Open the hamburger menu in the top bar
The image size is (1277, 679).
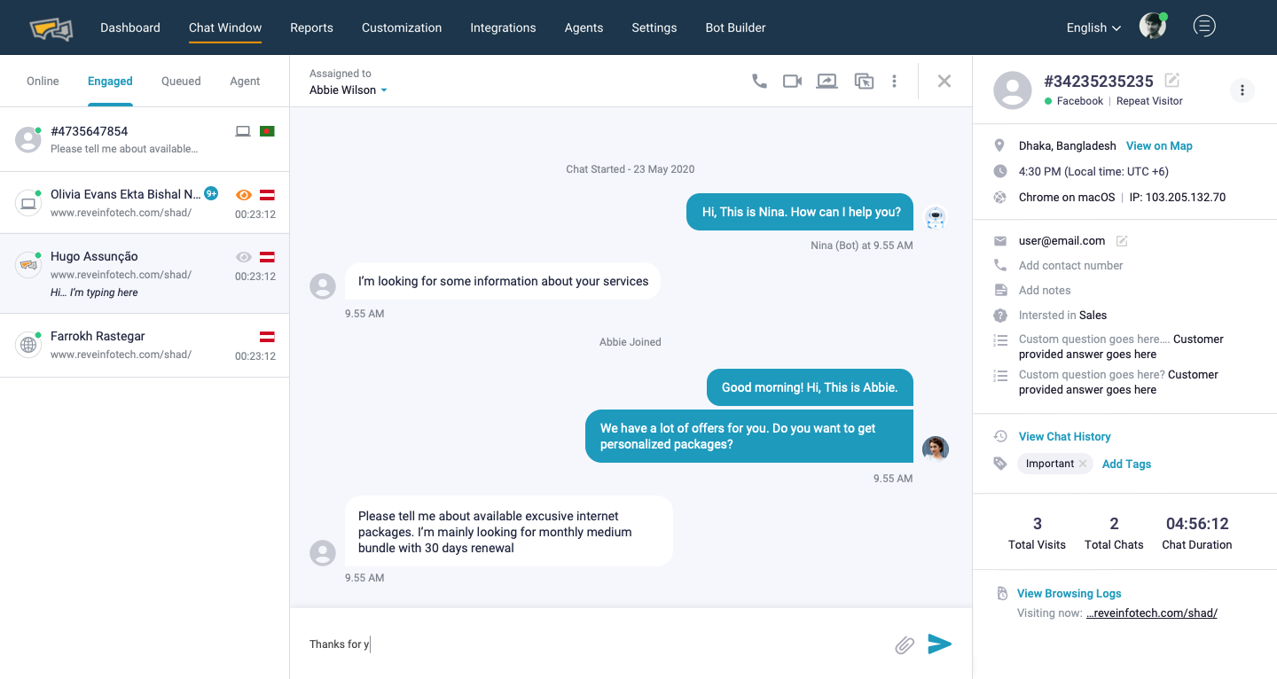(1204, 26)
